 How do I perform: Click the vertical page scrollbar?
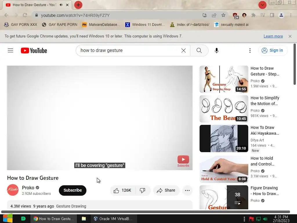[295, 64]
